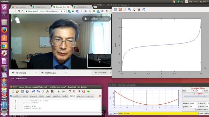Click the Step Over icon in editor toolbar
This screenshot has width=209, height=117.
pos(74,91)
